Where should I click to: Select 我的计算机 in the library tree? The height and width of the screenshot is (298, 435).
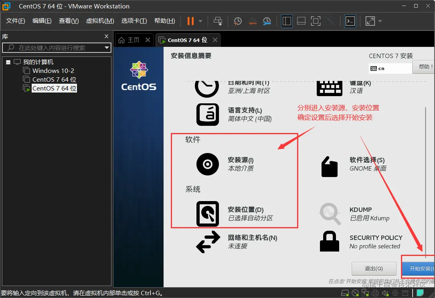pos(38,62)
